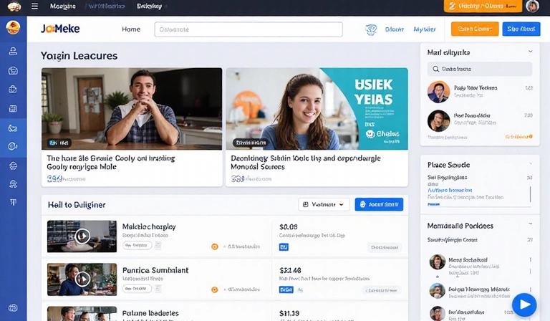Screen dimensions: 550x321
Task: Click the title under the woman's featured video
Action: click(306, 163)
